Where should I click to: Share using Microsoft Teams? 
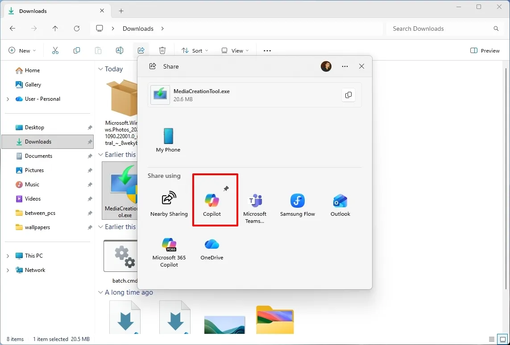pyautogui.click(x=255, y=208)
